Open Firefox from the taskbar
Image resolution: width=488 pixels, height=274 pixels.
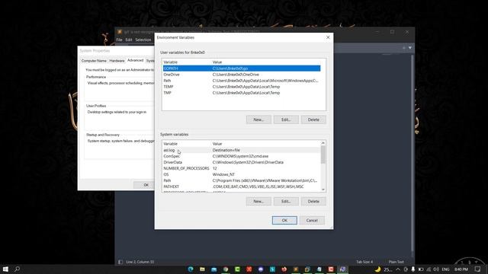pos(284,269)
